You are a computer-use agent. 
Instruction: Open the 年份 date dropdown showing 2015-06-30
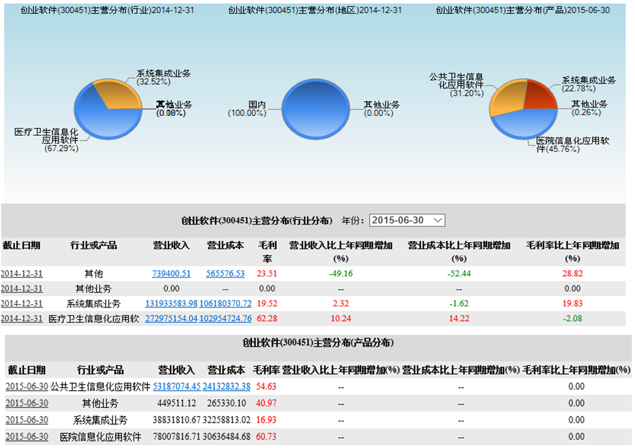coord(407,220)
